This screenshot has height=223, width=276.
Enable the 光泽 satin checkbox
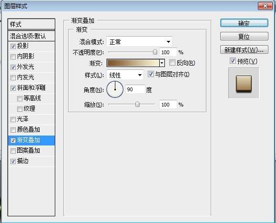[13, 119]
